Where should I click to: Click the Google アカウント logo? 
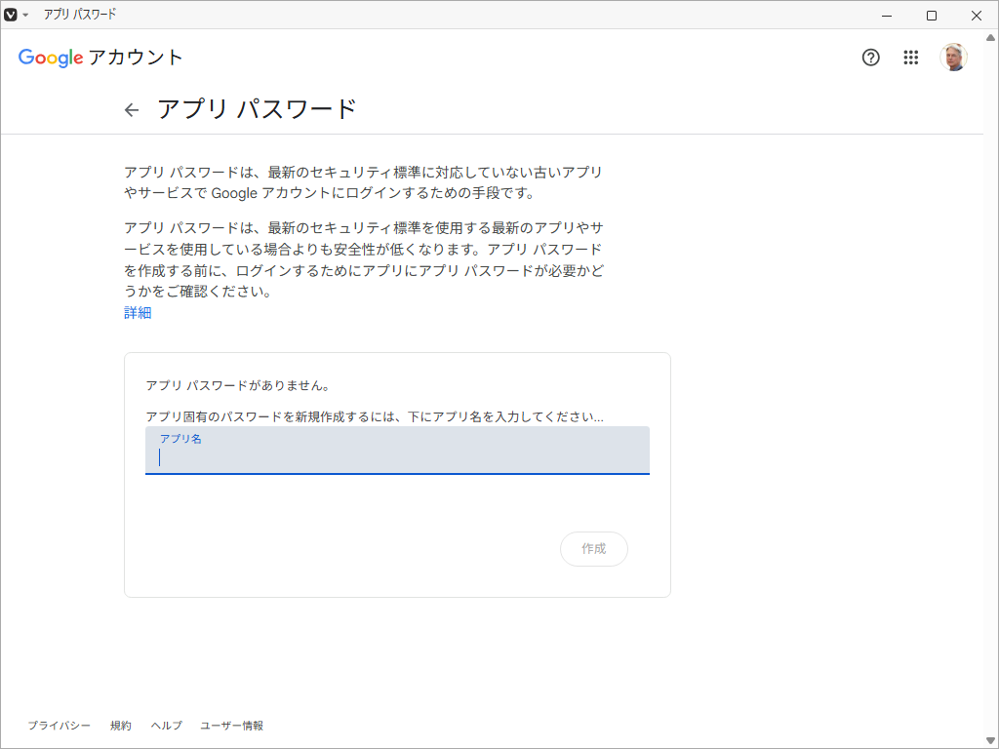[100, 58]
